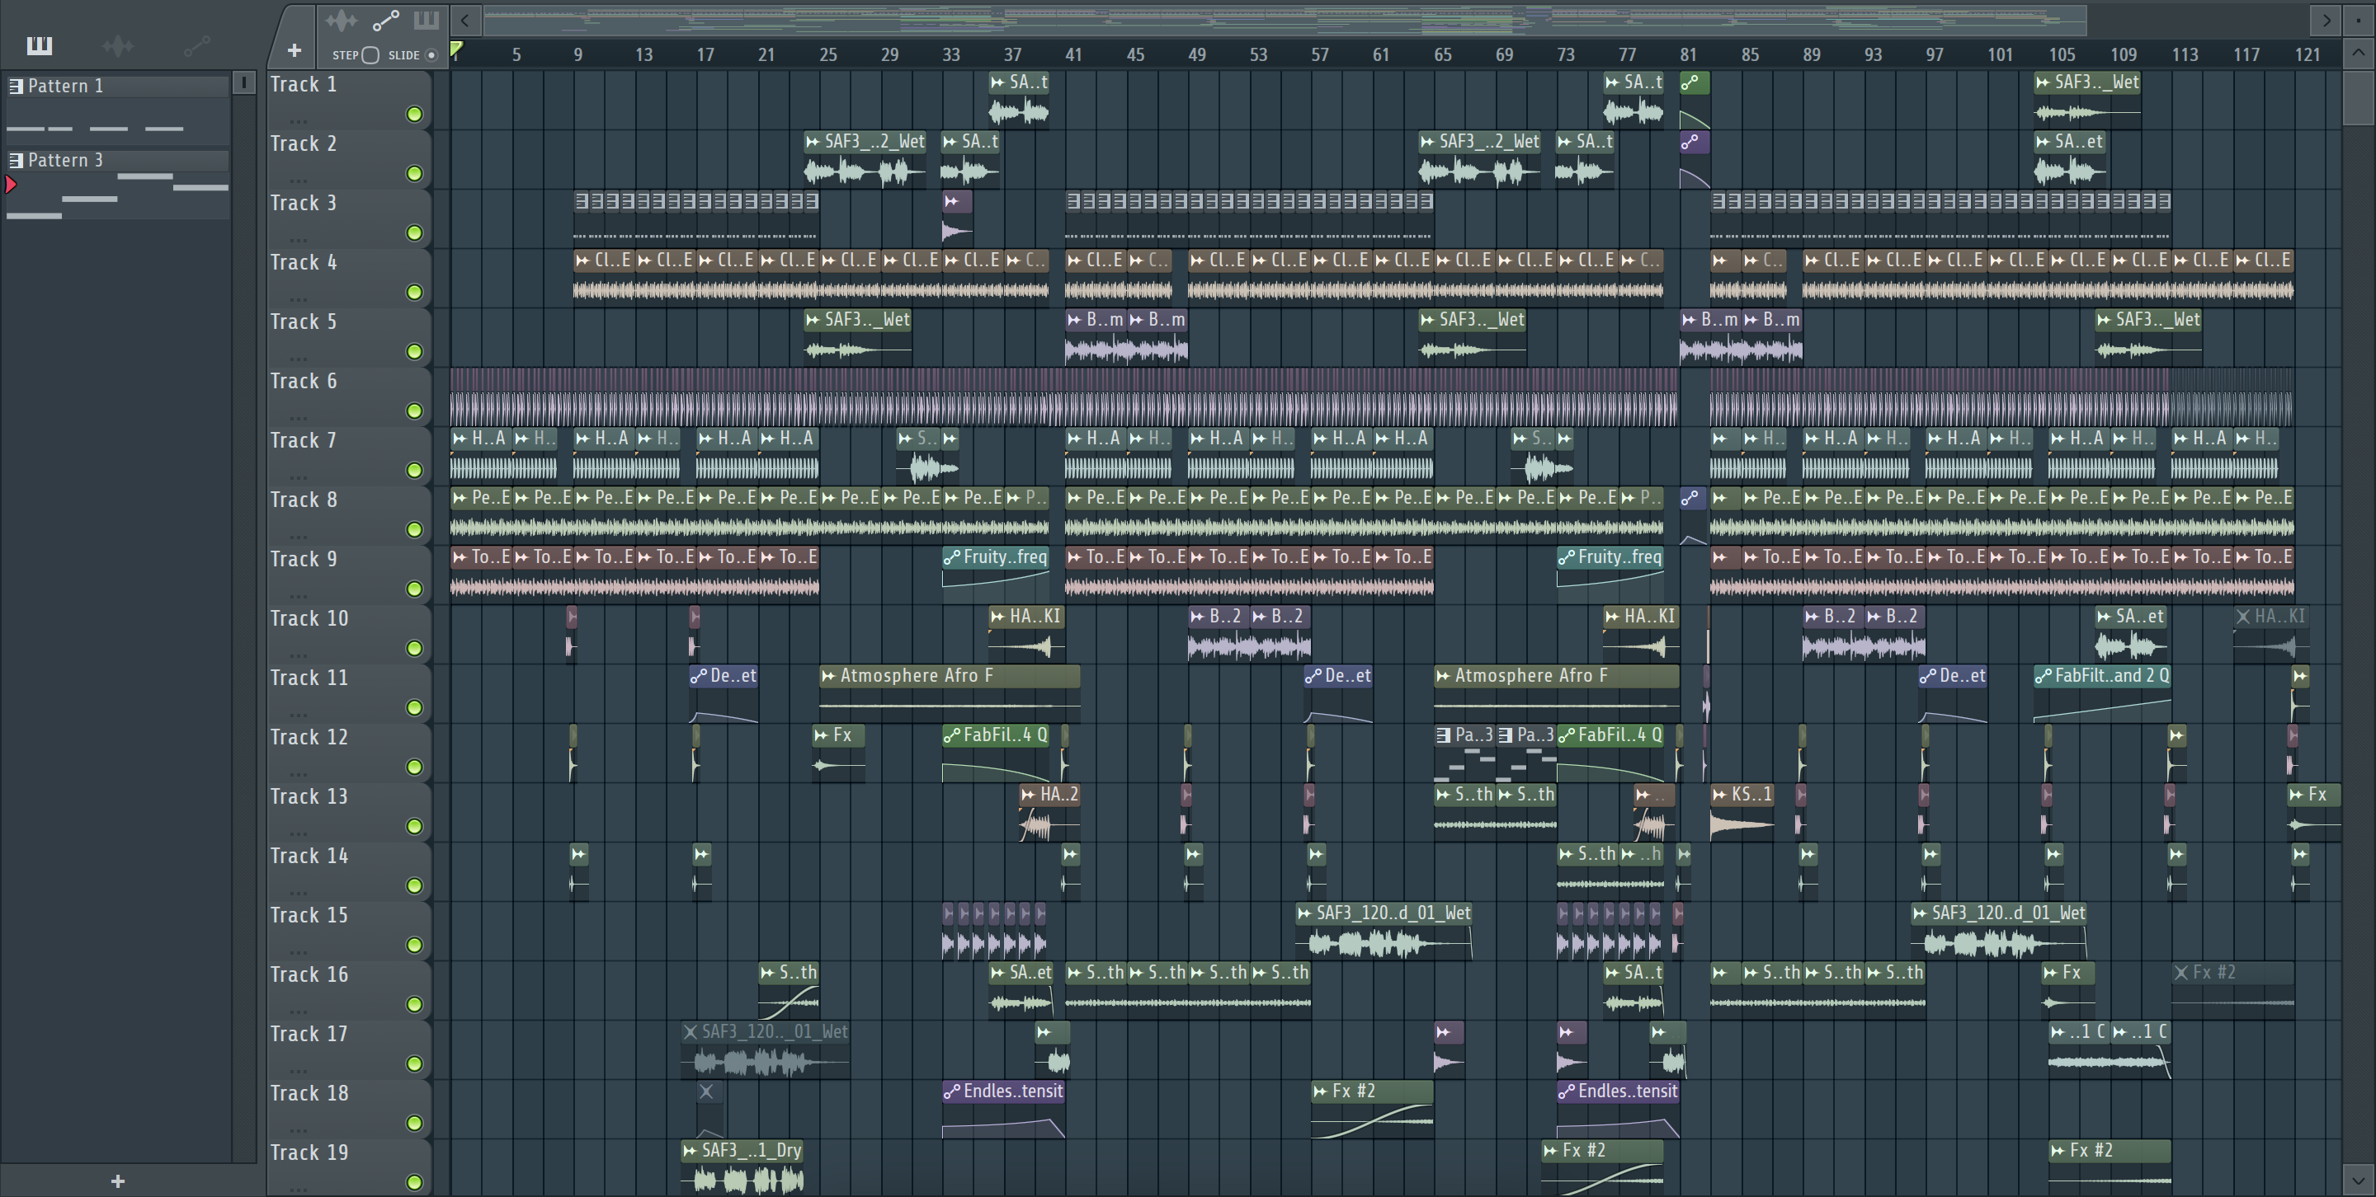2376x1197 pixels.
Task: Click bar 33 on the timeline ruler
Action: 950,54
